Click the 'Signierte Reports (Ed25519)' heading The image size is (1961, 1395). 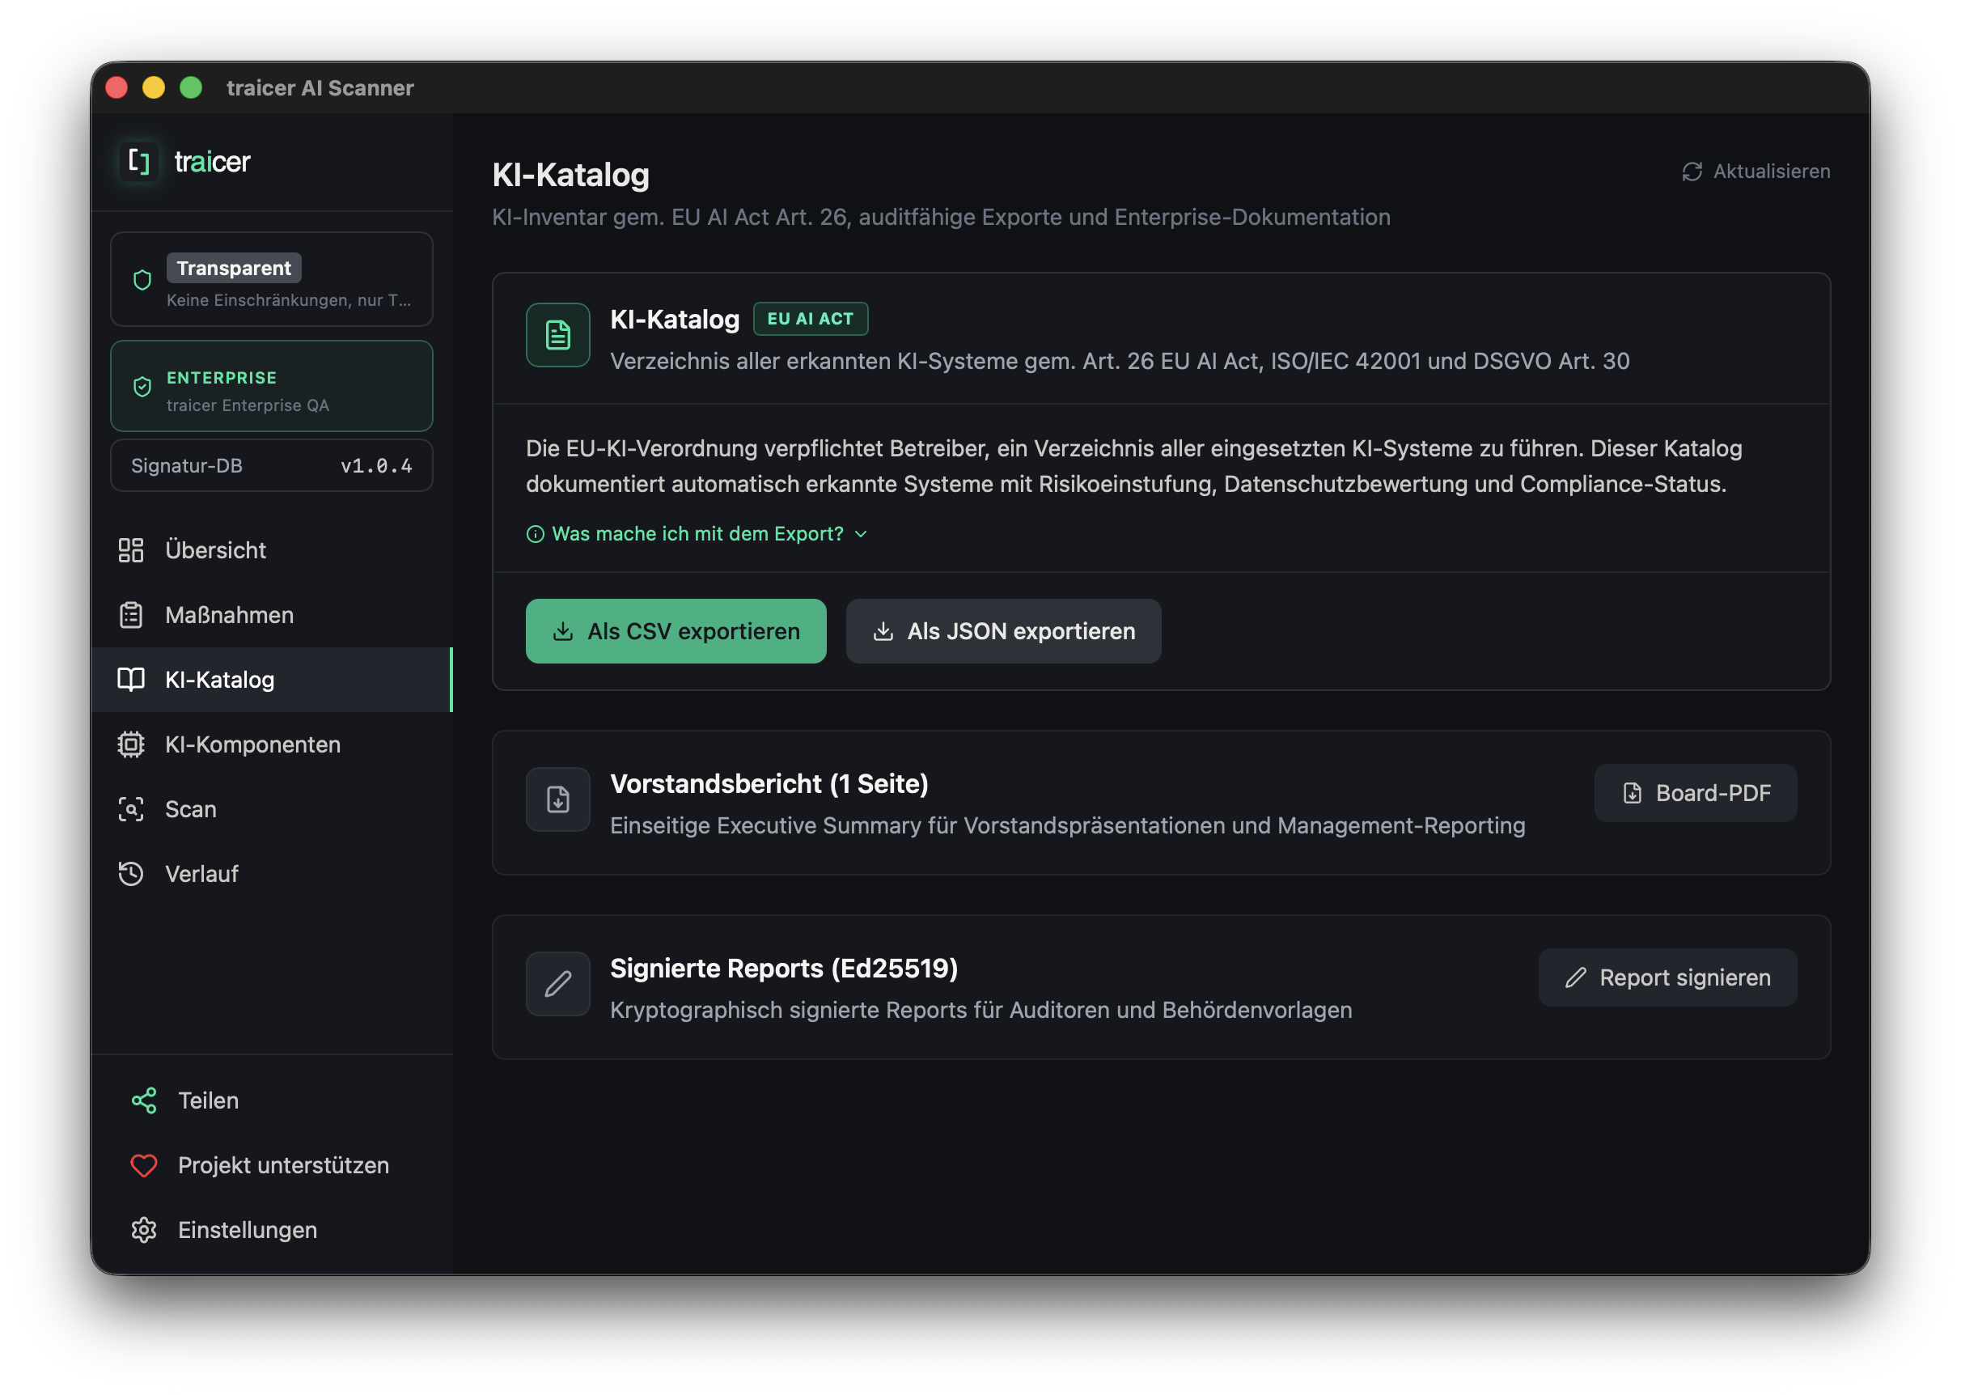[x=784, y=968]
